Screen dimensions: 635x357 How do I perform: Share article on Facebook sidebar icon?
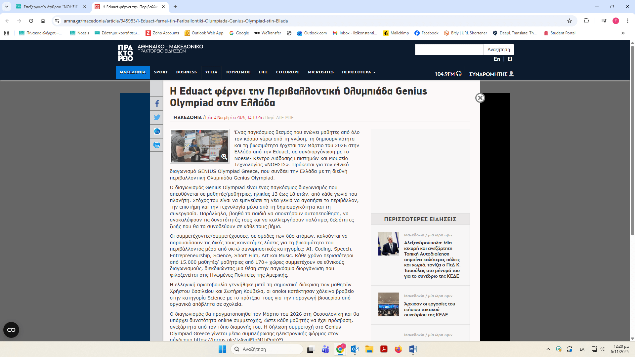coord(157,104)
